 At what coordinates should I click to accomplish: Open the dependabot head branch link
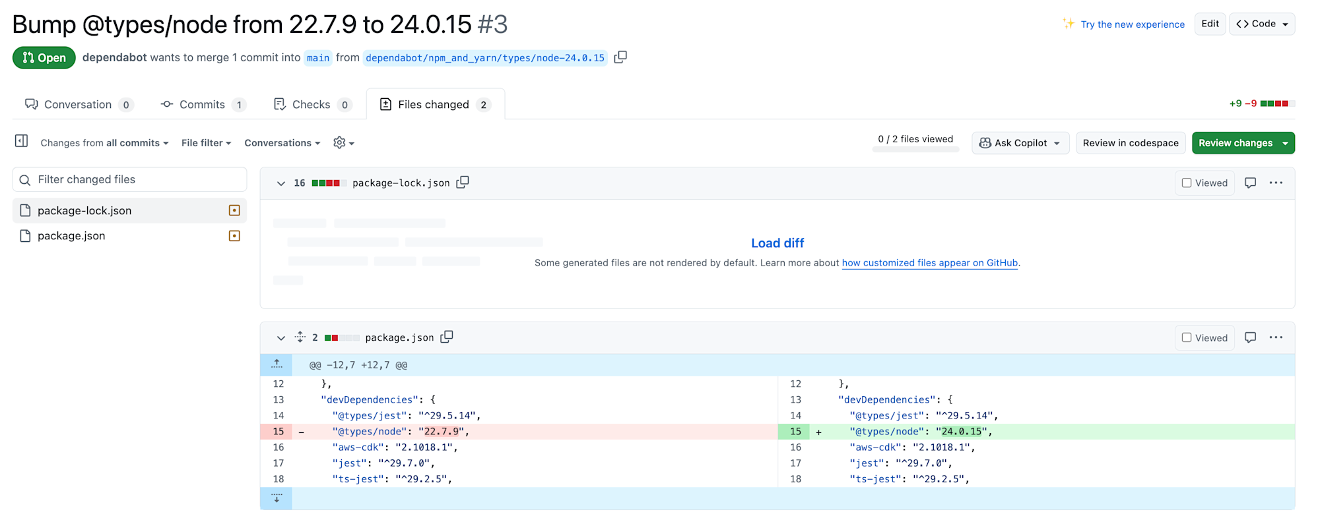tap(485, 58)
